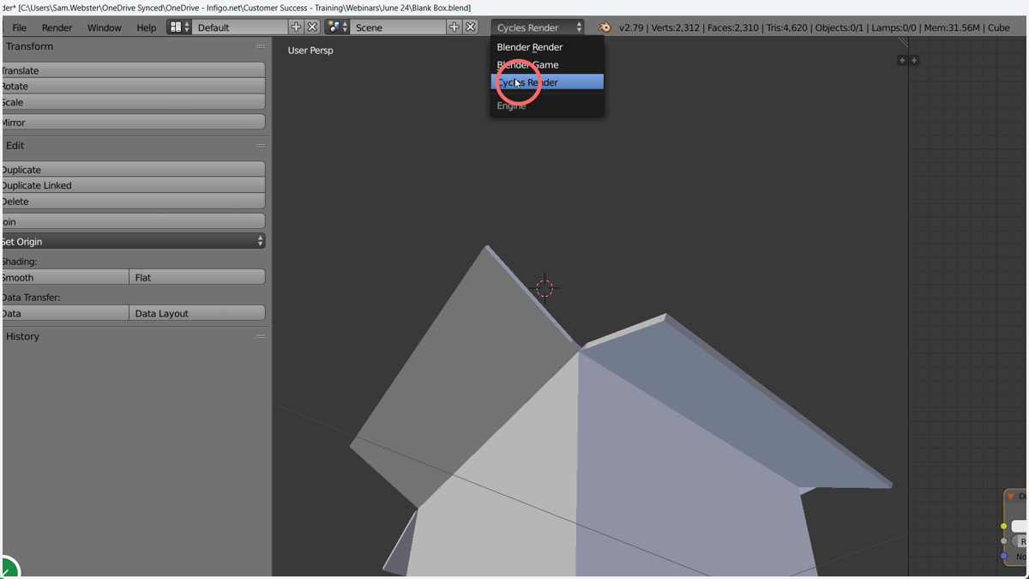The height and width of the screenshot is (579, 1029).
Task: Click the Data transfer button
Action: coord(64,314)
